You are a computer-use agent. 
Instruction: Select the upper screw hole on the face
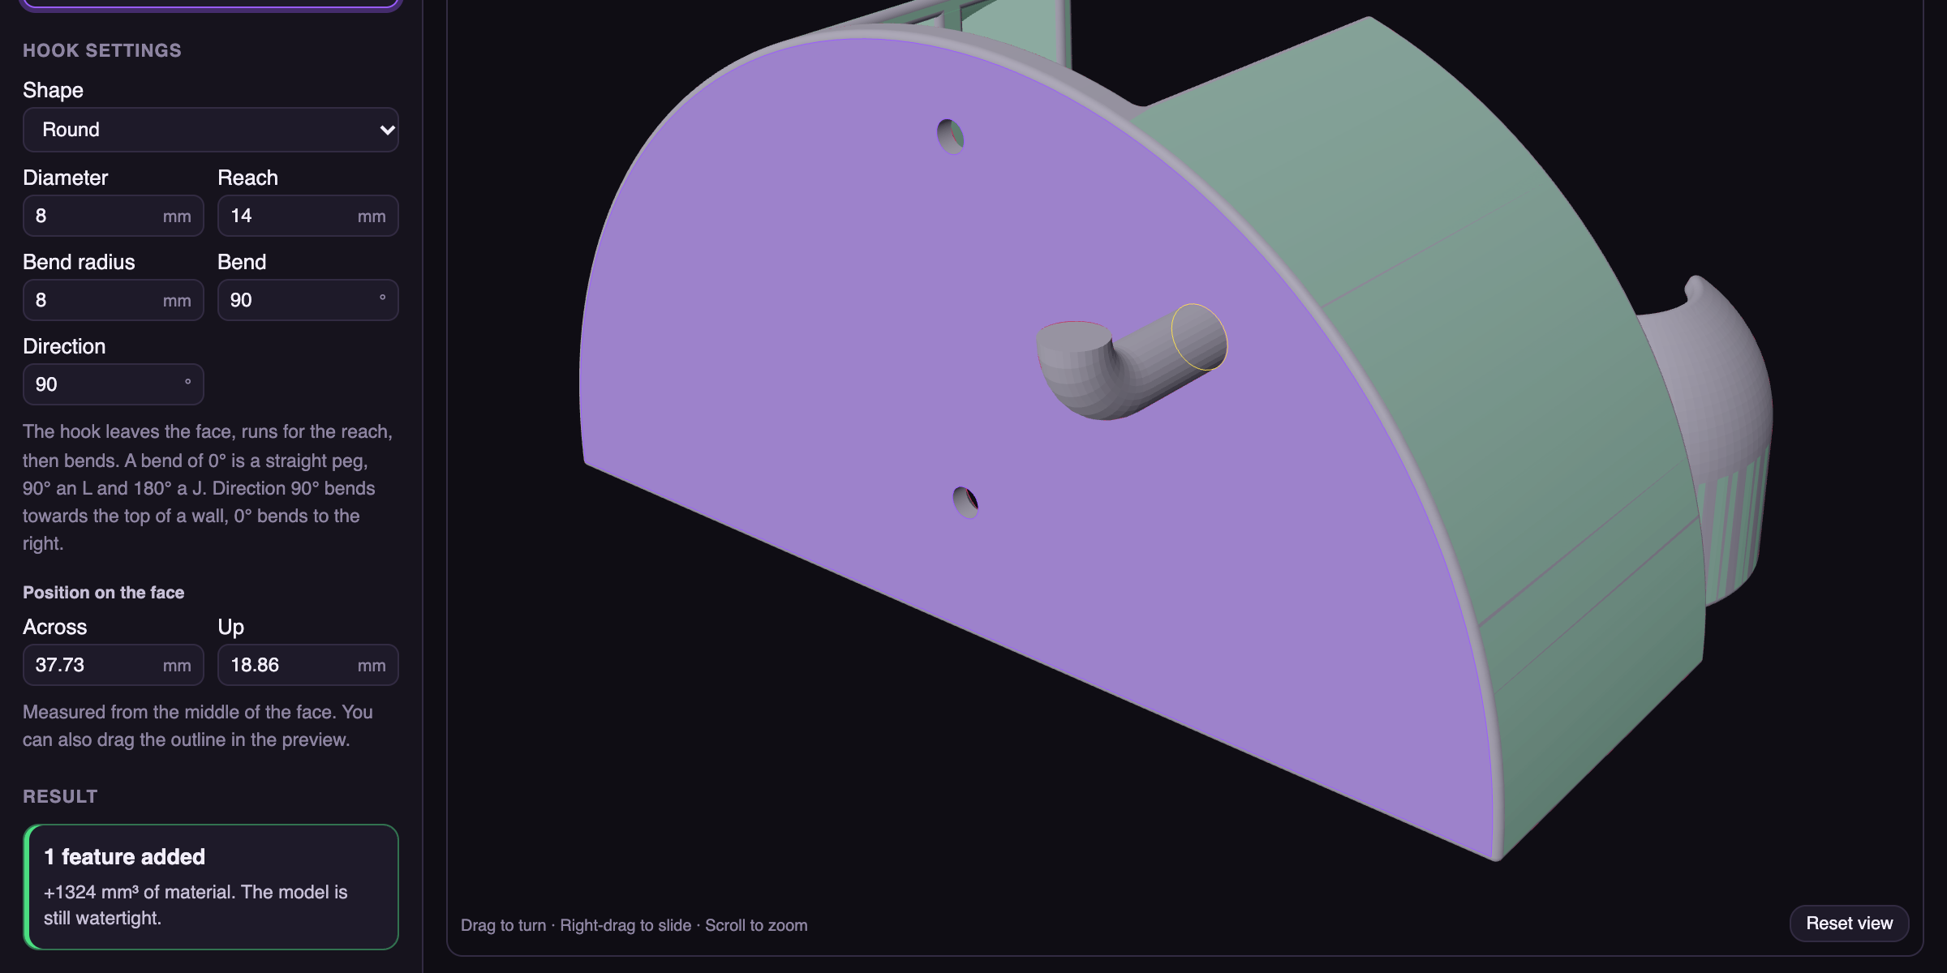click(x=950, y=136)
